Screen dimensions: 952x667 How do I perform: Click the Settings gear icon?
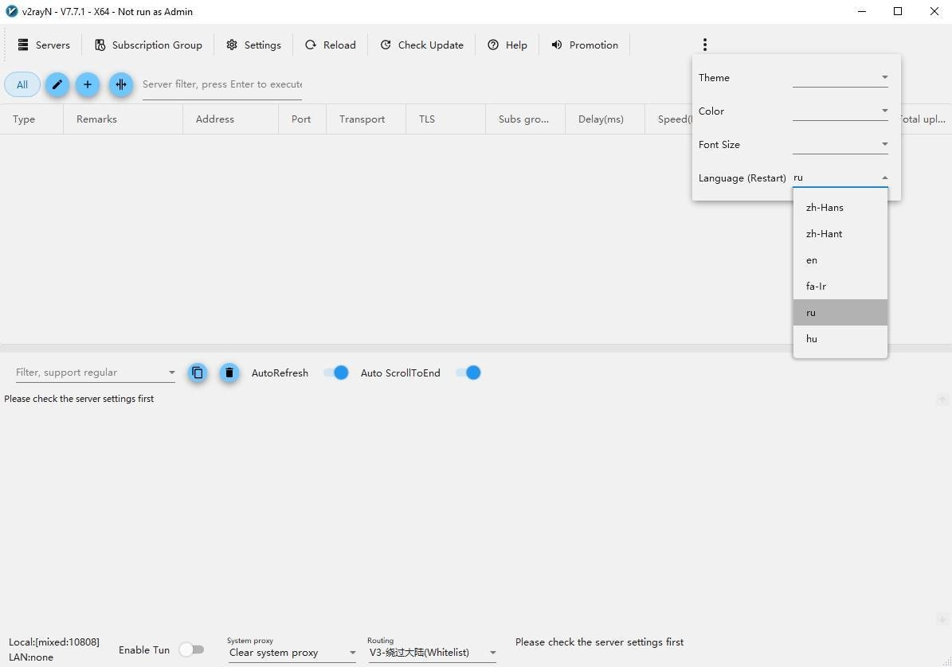(232, 45)
